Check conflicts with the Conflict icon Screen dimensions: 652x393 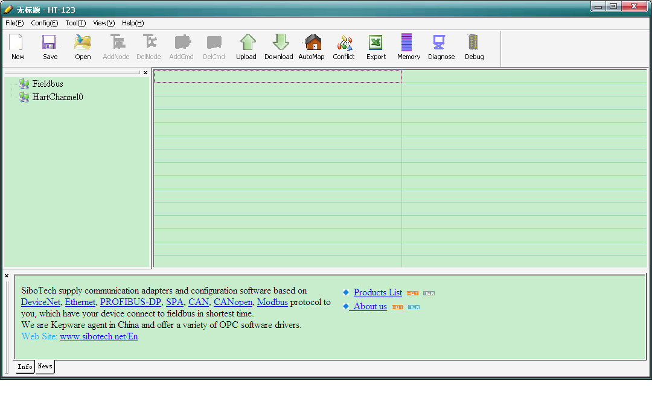(x=344, y=43)
